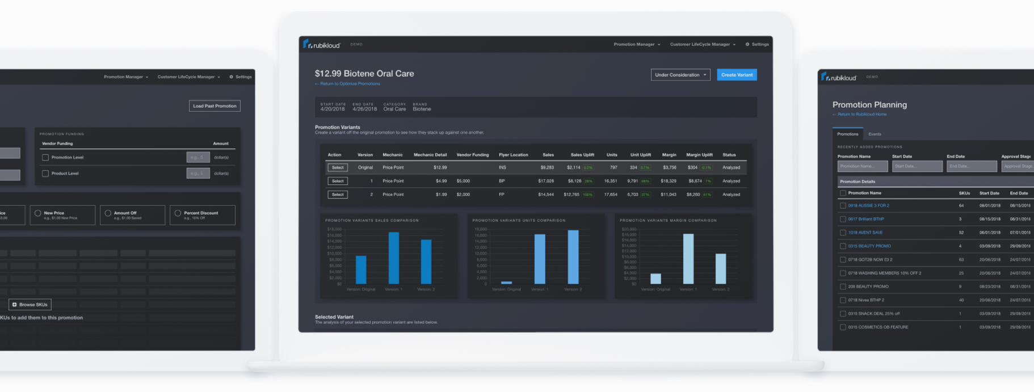Viewport: 1034px width, 392px height.
Task: Select the Original variant row button
Action: (x=338, y=167)
